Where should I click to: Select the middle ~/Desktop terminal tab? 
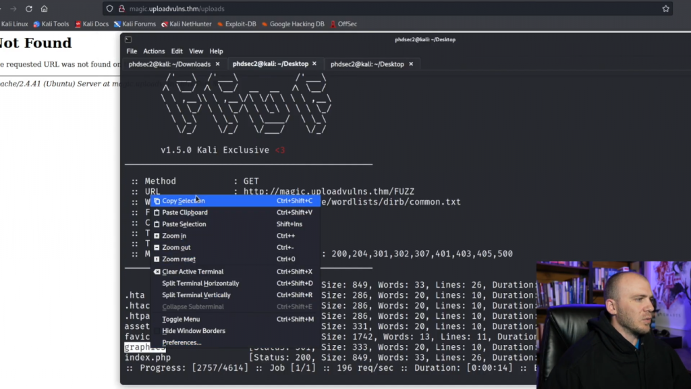pos(271,64)
